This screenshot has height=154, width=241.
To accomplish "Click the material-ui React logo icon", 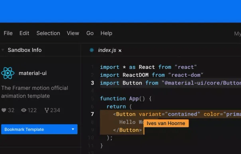I will tap(8, 73).
